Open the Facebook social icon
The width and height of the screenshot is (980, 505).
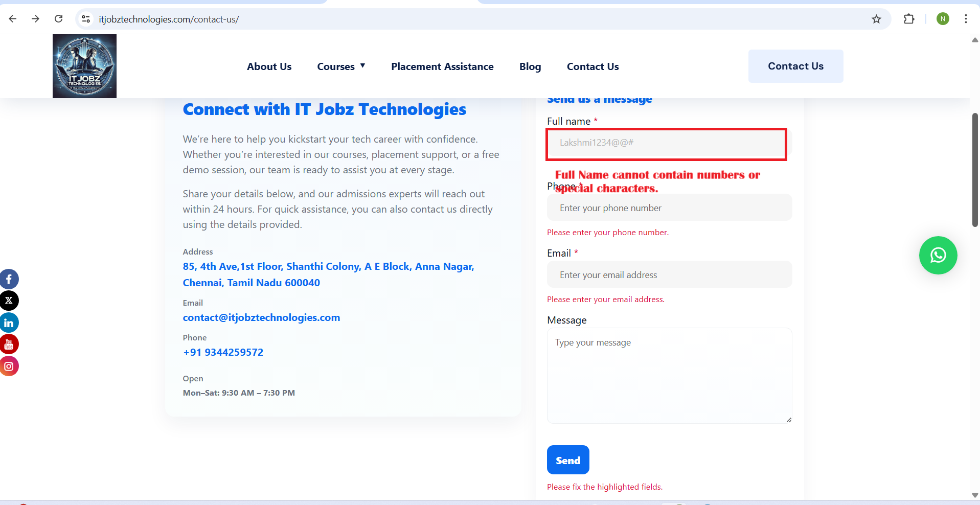(9, 279)
